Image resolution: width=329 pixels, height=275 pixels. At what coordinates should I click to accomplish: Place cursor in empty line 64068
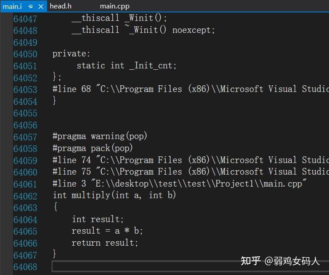[178, 267]
